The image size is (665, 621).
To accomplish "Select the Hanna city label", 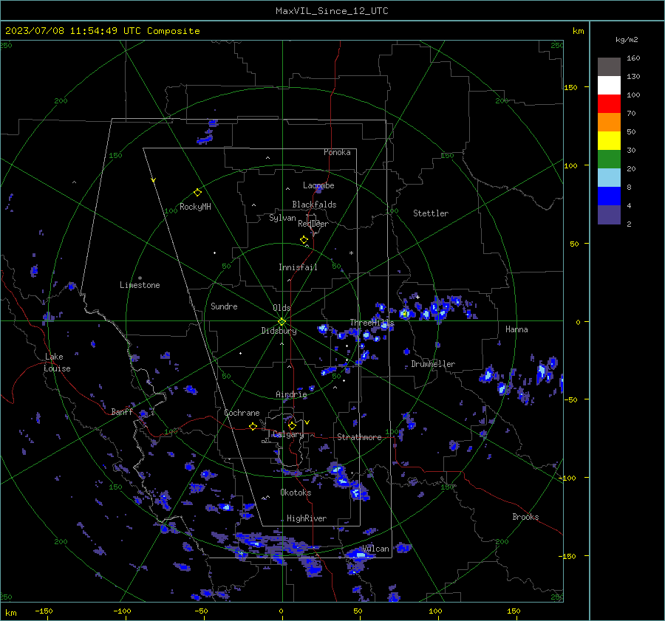I will (x=516, y=329).
